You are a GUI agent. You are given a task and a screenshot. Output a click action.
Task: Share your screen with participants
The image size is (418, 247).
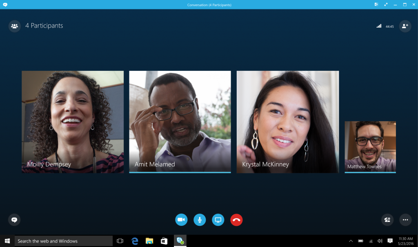[218, 220]
